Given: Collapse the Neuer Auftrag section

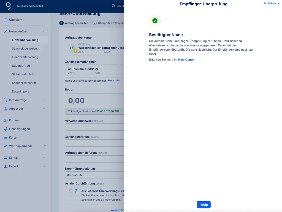Looking at the screenshot, I should (x=44, y=31).
